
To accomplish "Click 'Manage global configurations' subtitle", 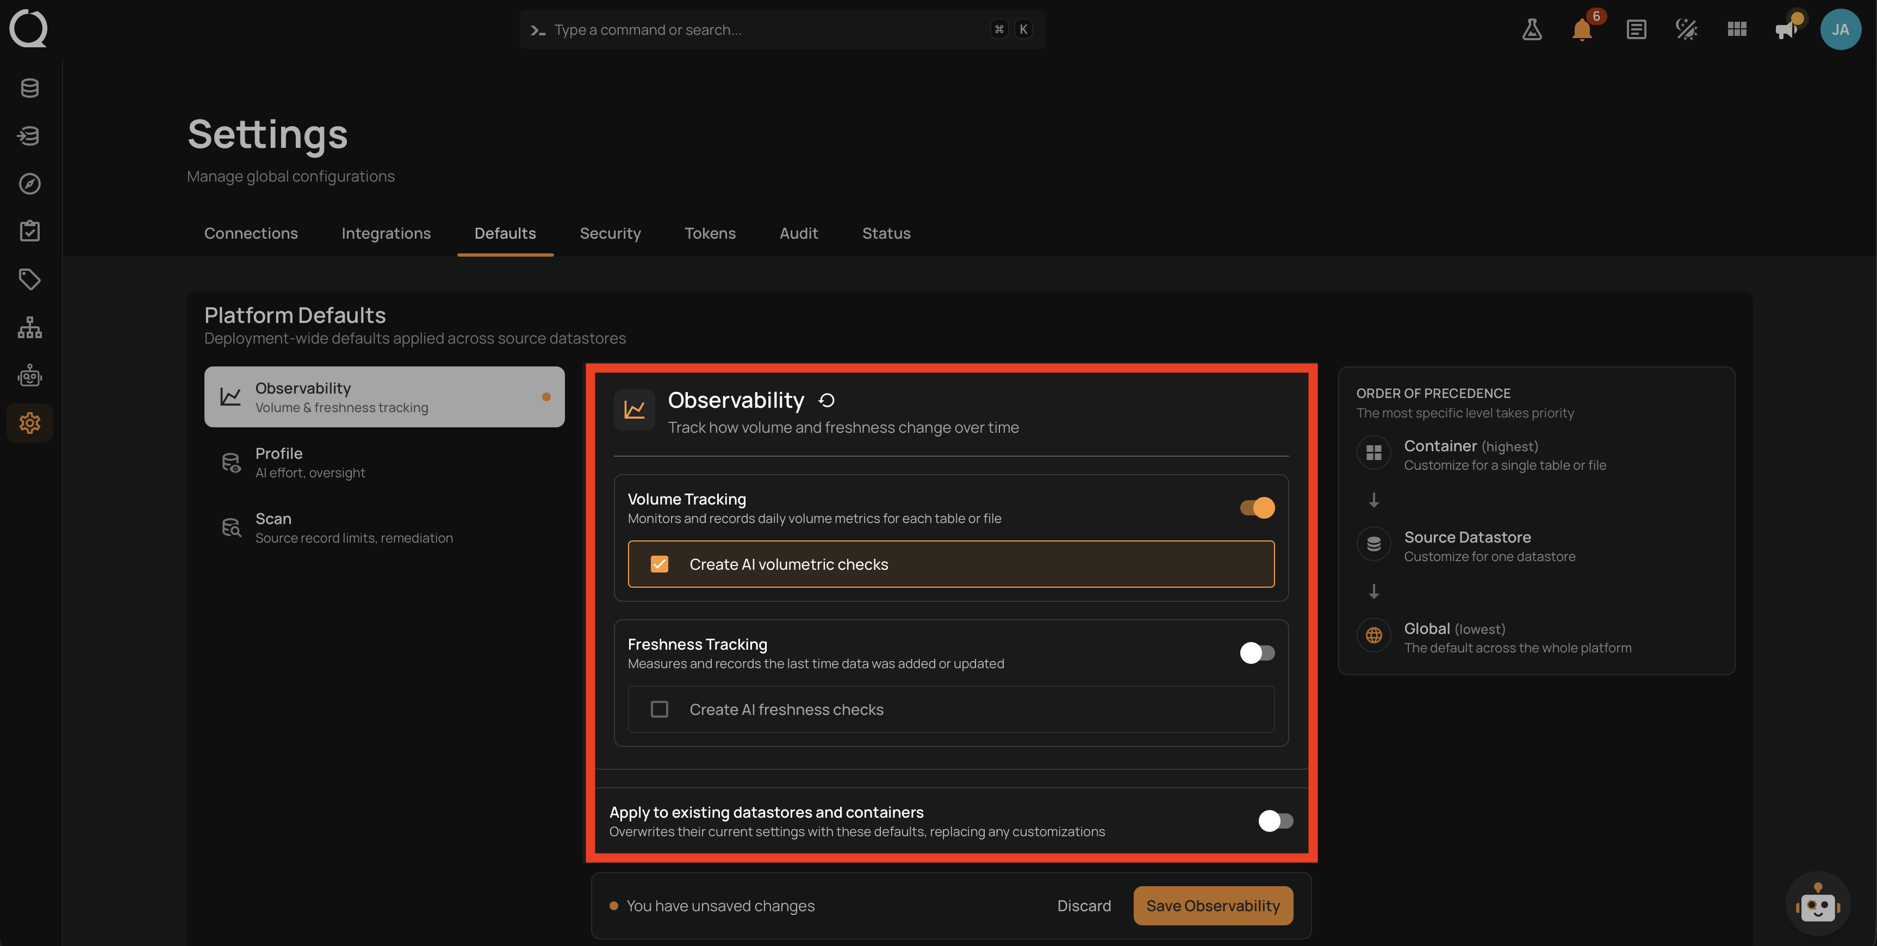I will point(291,176).
